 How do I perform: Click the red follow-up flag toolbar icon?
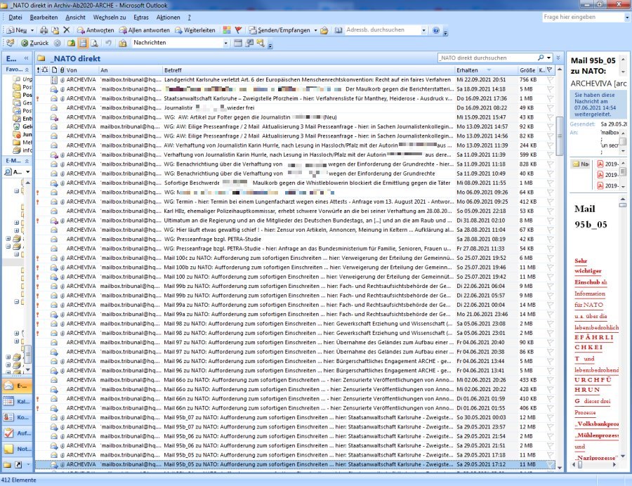point(238,29)
